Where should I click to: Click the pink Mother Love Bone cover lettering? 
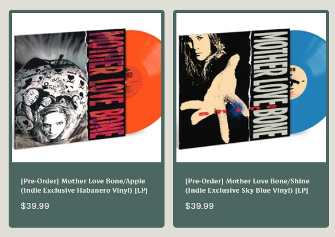106,84
